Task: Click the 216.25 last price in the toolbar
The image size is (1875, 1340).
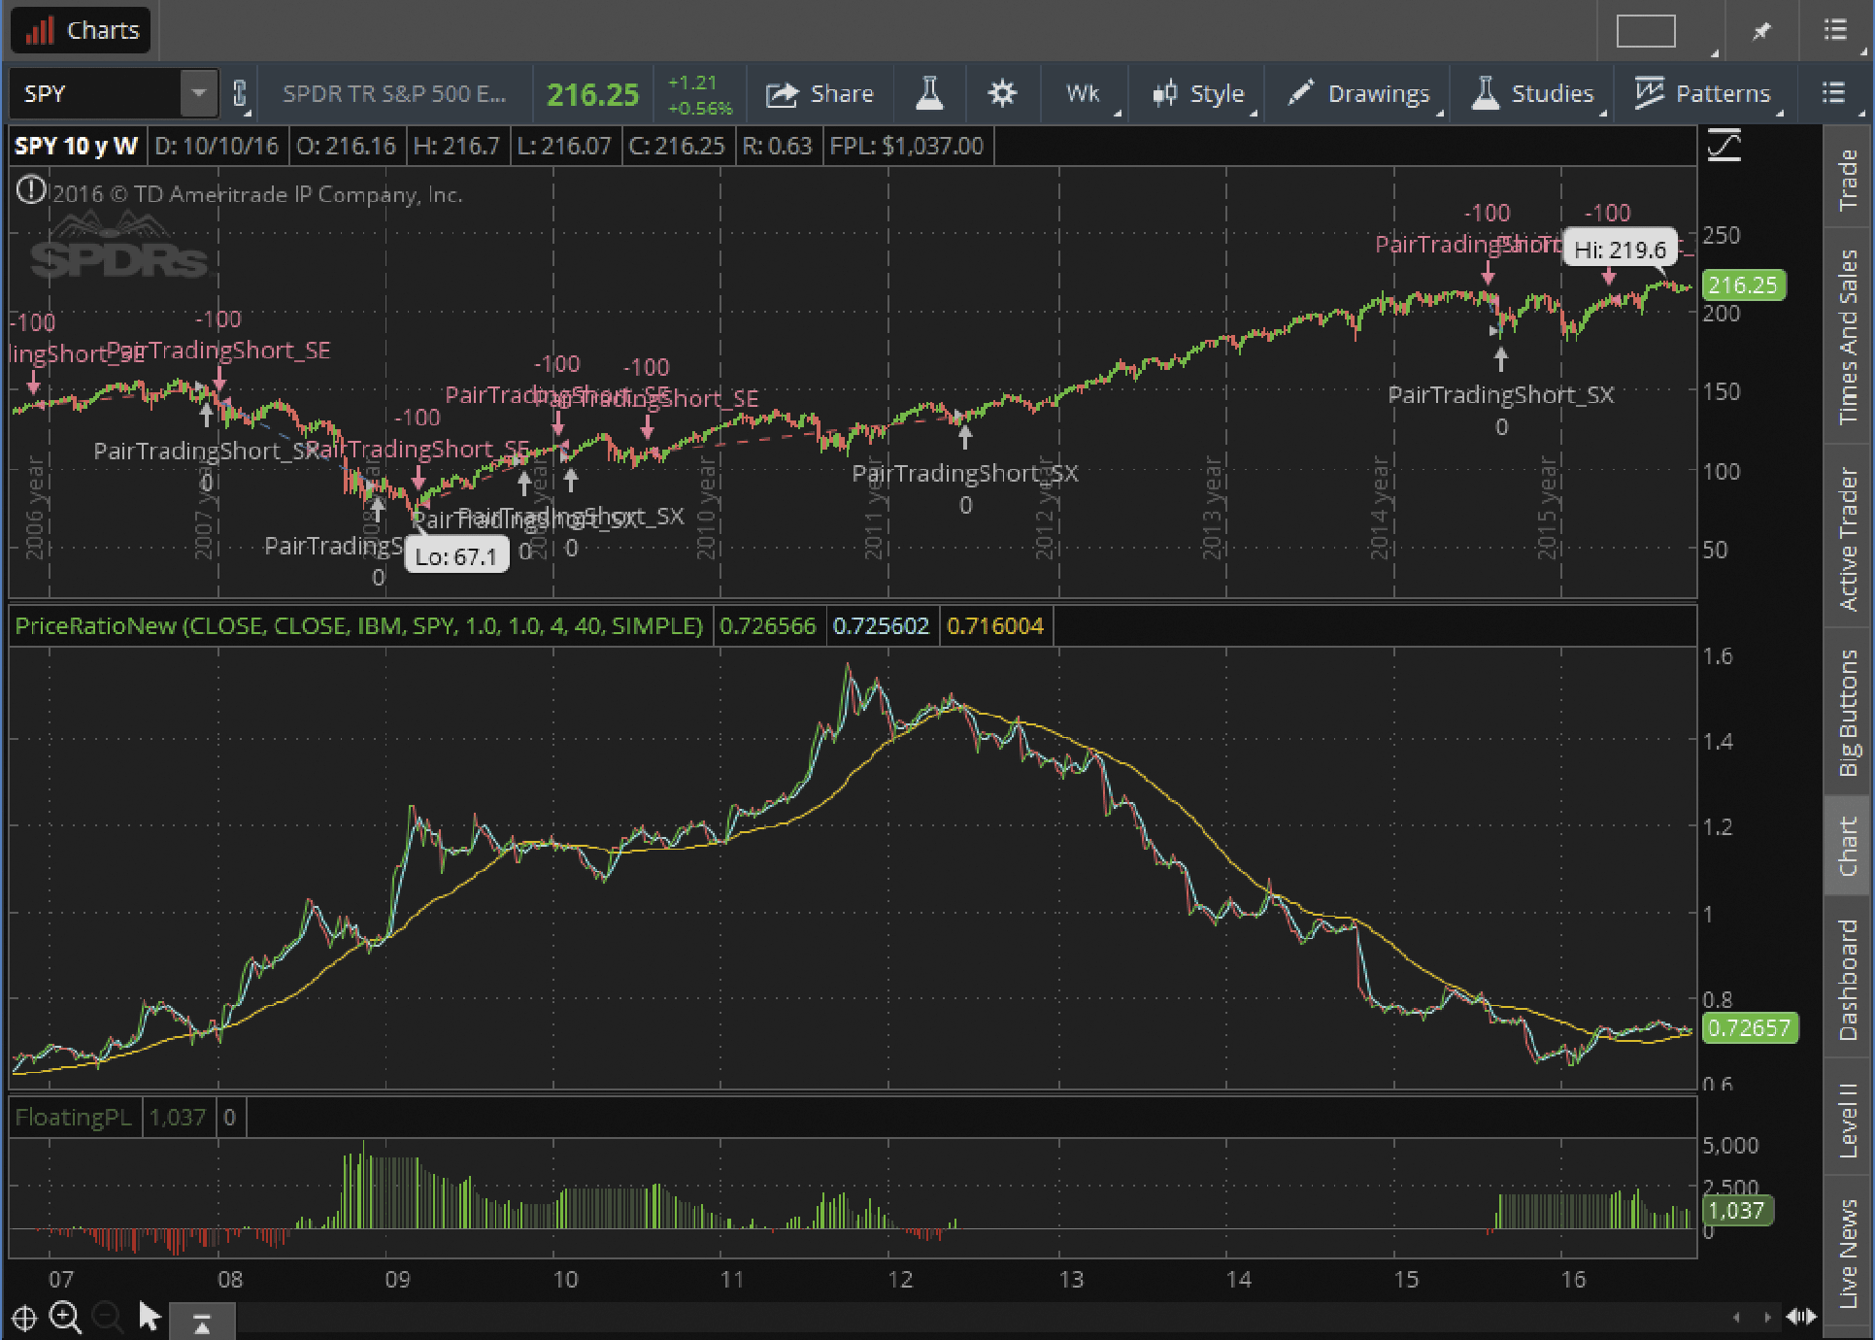Action: 592,94
